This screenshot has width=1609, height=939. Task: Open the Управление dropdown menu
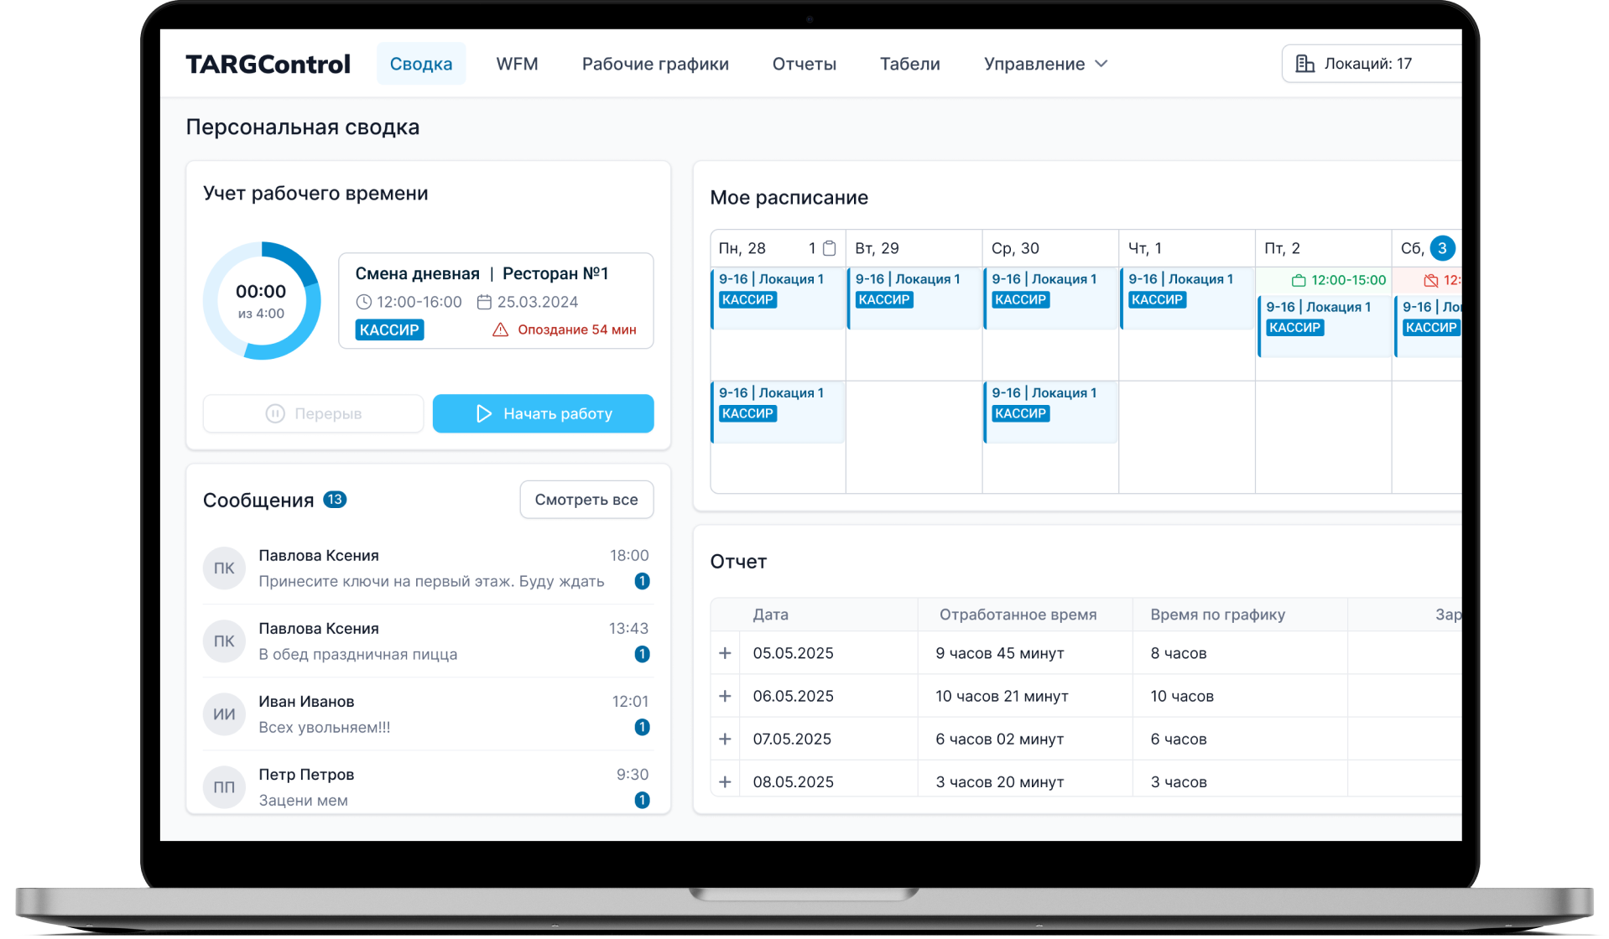(x=1045, y=64)
